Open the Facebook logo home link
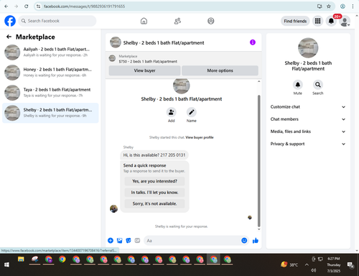 pyautogui.click(x=10, y=21)
